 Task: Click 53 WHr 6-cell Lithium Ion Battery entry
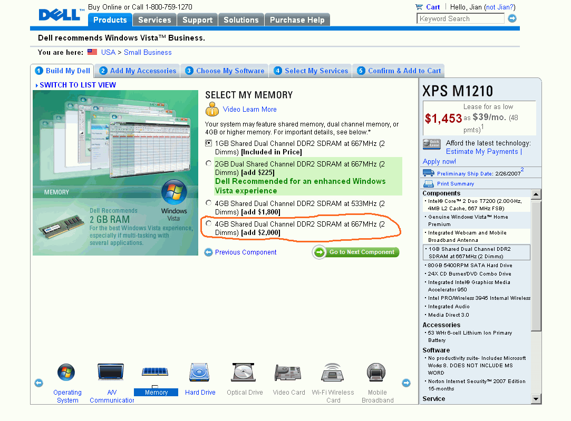[470, 337]
